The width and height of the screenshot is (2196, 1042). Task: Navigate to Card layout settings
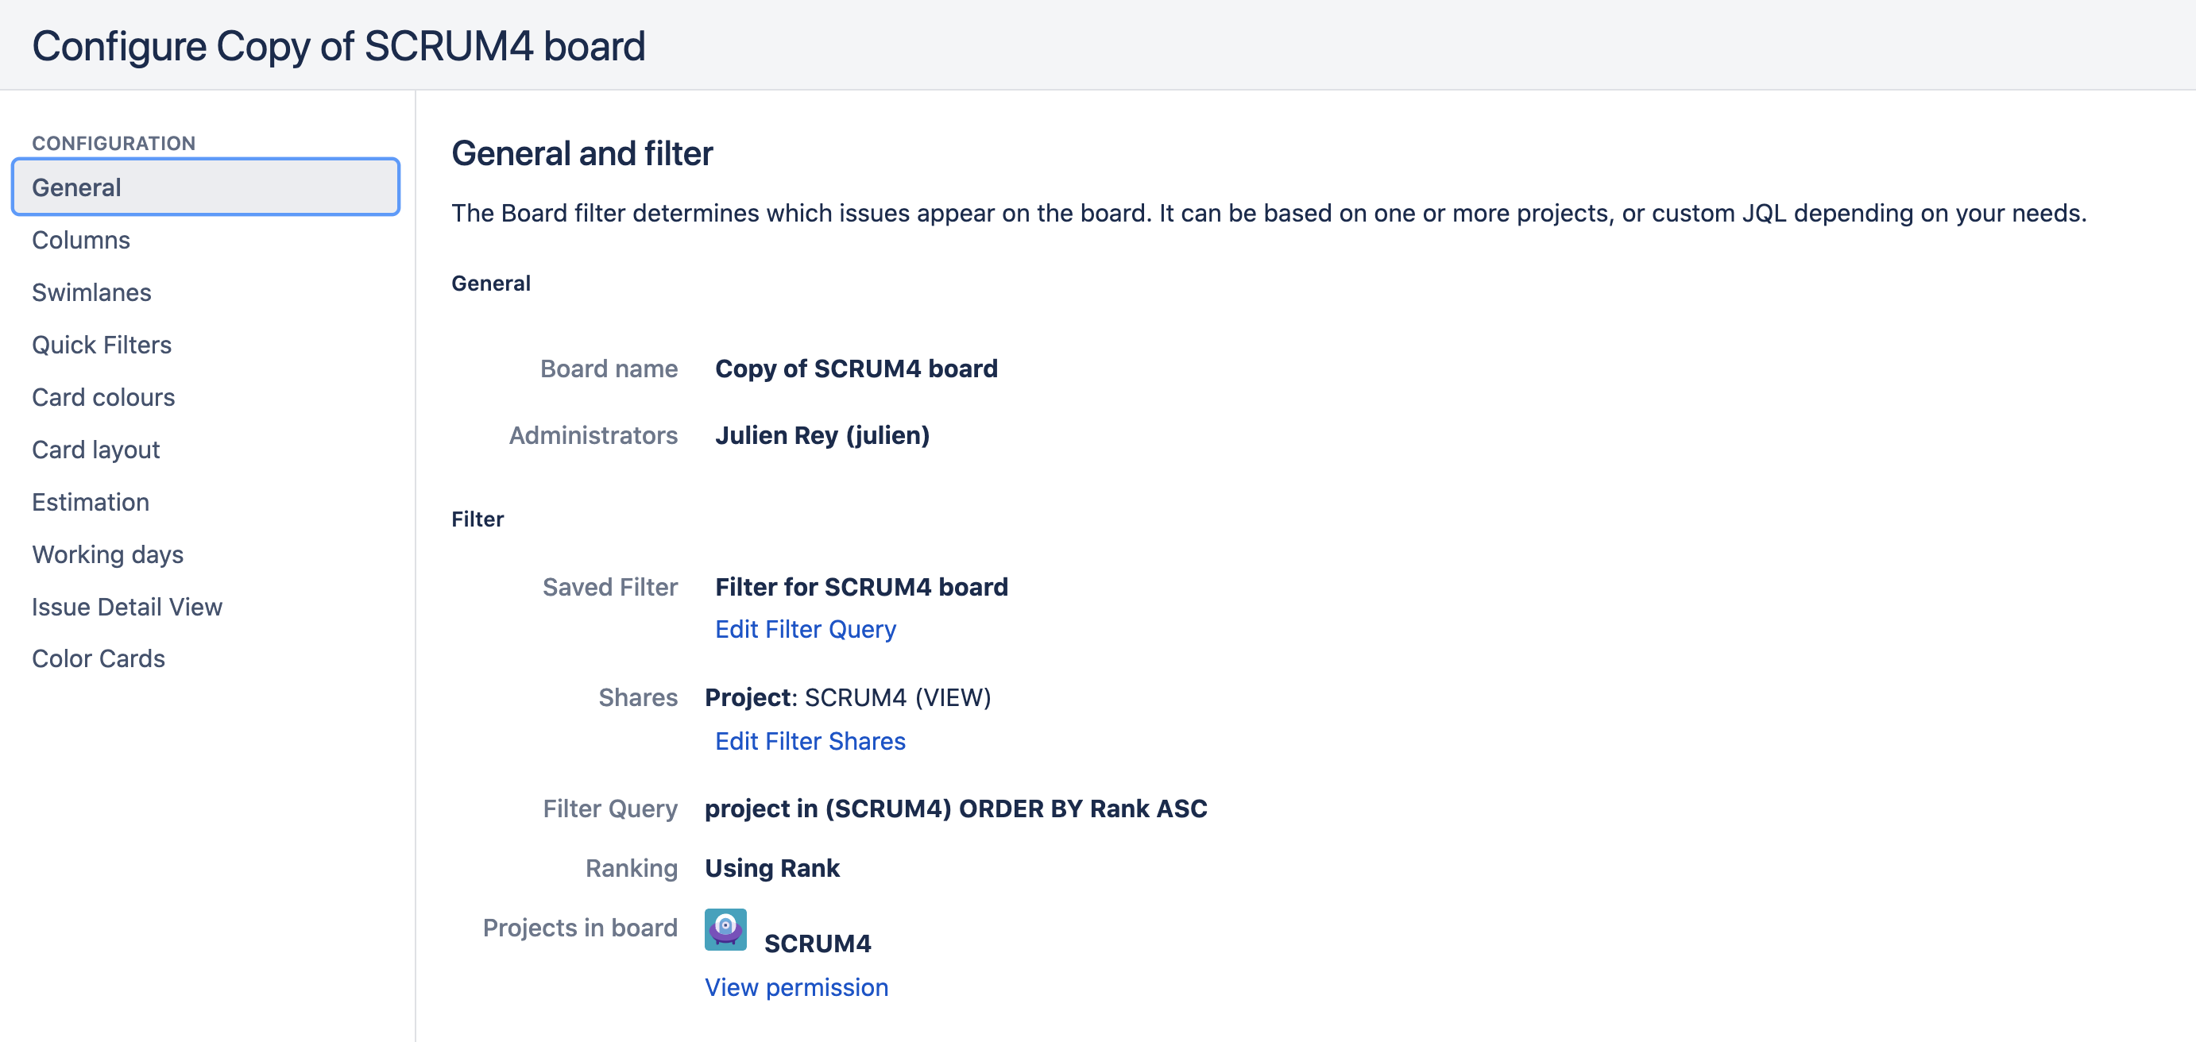[x=95, y=450]
